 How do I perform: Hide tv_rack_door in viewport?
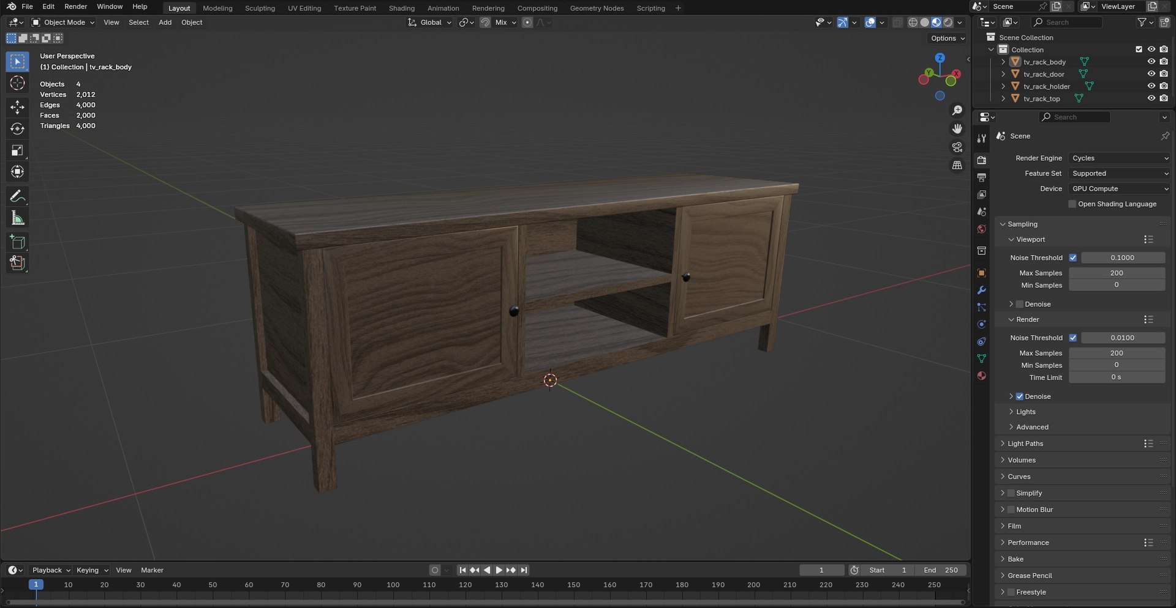pyautogui.click(x=1151, y=74)
